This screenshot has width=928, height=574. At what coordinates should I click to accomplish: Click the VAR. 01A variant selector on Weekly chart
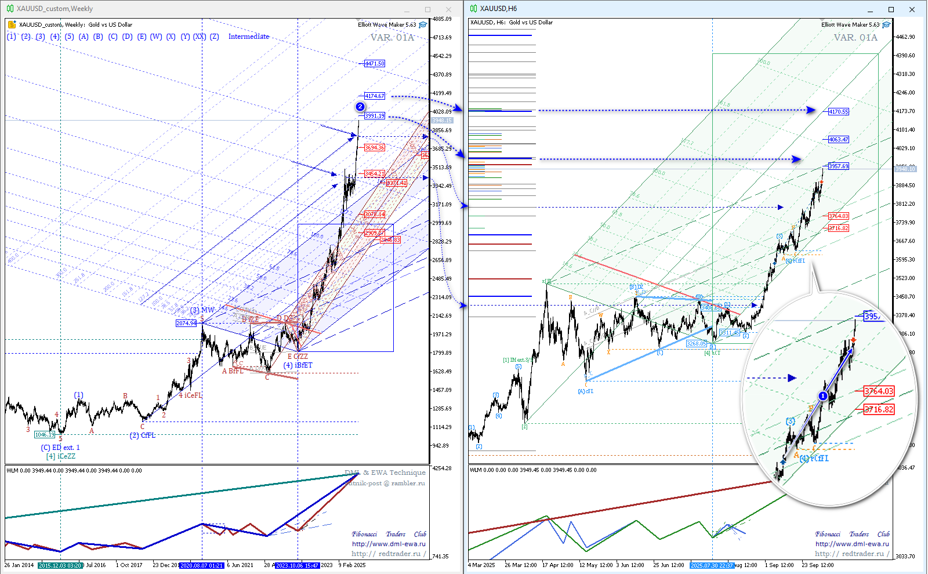pyautogui.click(x=392, y=38)
